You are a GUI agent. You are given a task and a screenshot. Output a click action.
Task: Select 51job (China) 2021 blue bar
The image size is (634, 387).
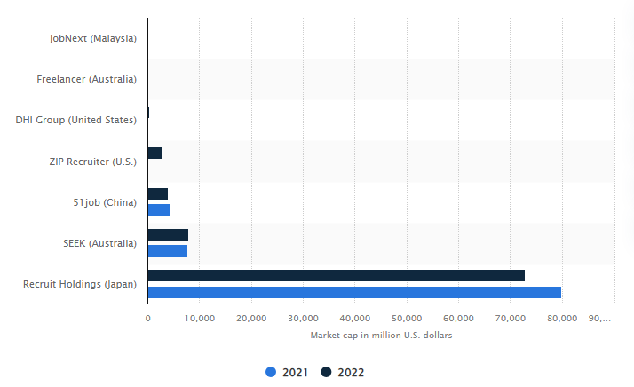158,209
